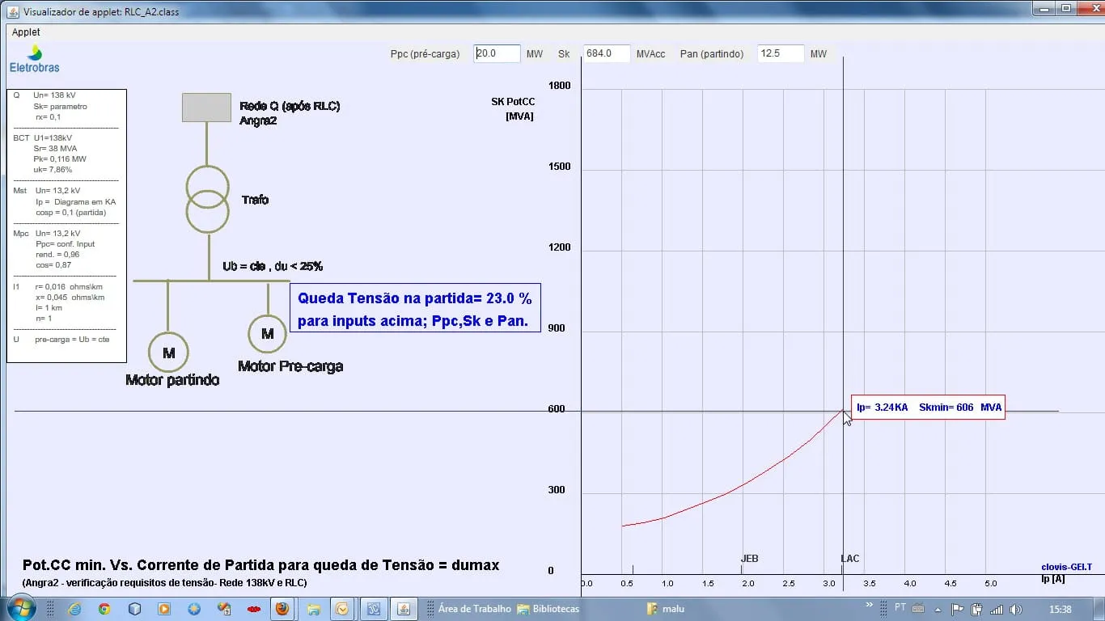
Task: Click the "Un= 138 kV" parameter line
Action: [x=54, y=95]
